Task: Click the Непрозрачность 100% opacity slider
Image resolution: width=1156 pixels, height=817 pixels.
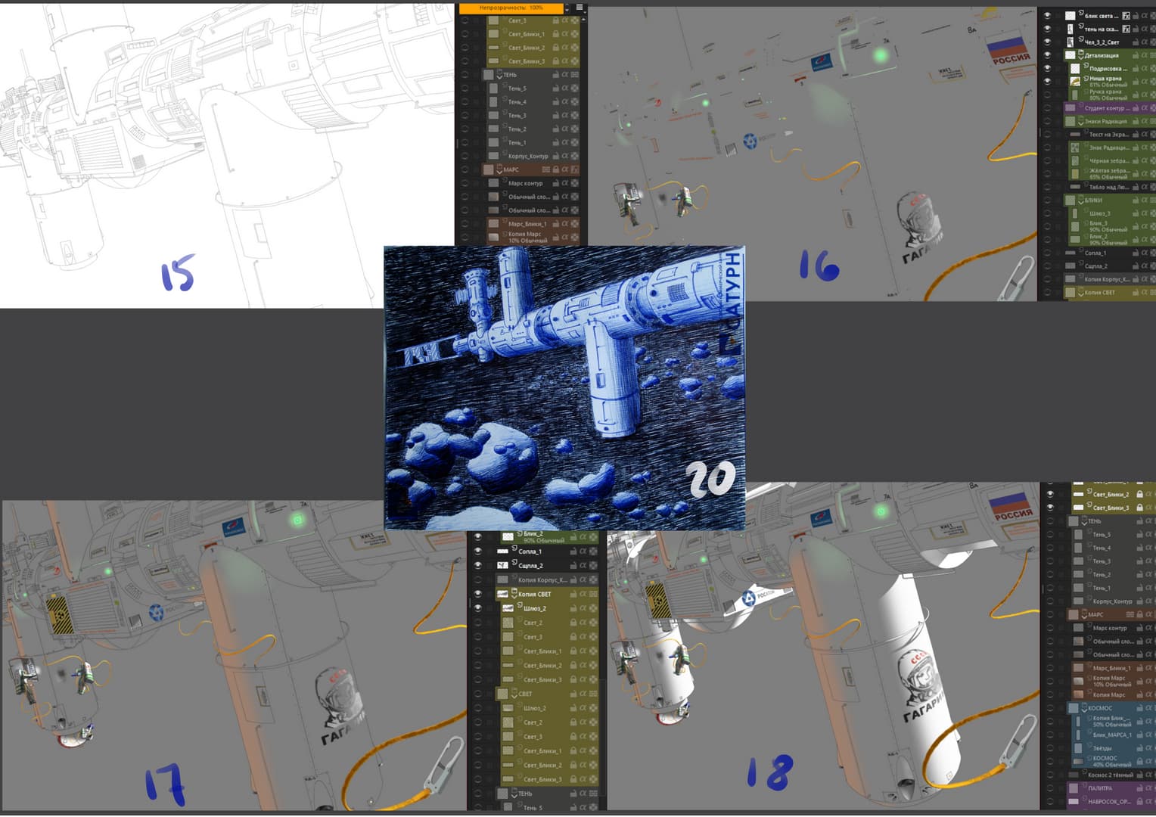Action: pos(511,8)
